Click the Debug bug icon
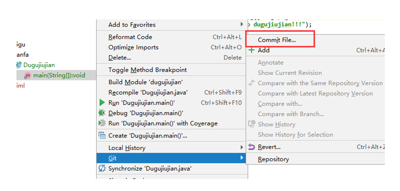Screen dimensions: 400x191 (102, 113)
